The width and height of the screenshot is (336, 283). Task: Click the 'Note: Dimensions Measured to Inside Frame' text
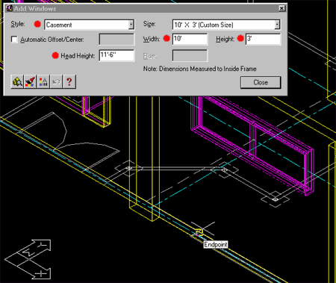(199, 69)
